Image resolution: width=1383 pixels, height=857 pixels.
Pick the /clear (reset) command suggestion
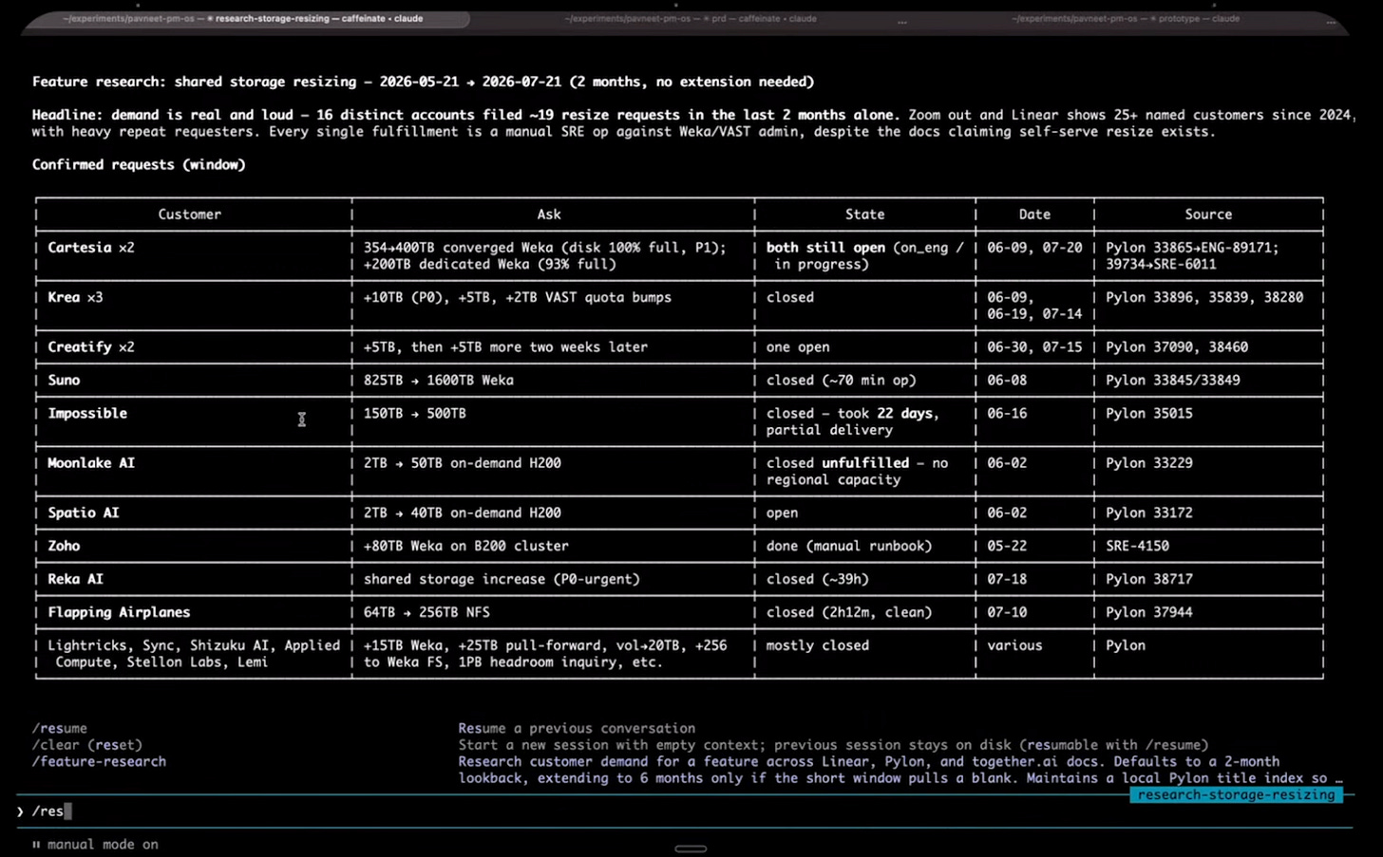click(x=87, y=745)
